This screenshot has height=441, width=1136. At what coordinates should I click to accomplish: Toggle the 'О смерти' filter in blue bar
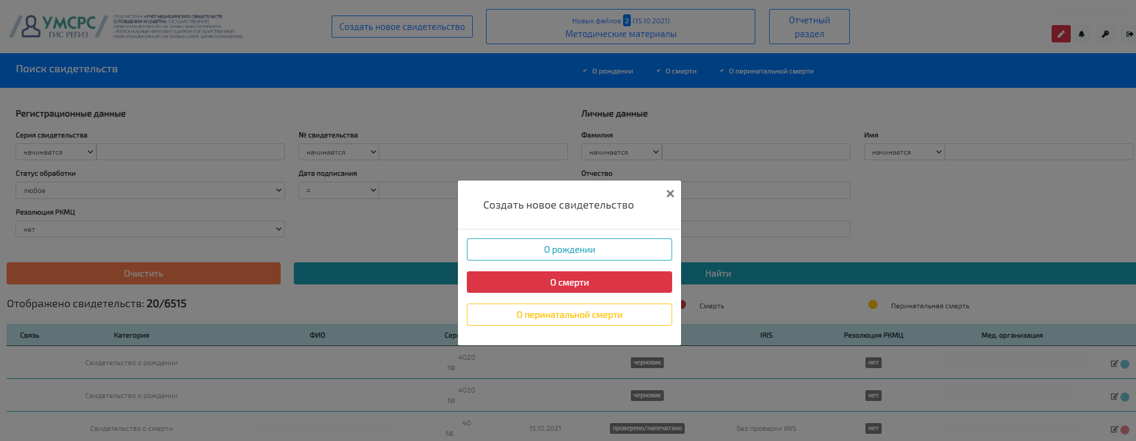click(x=676, y=71)
